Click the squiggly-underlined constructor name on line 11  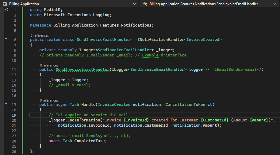click(82, 70)
